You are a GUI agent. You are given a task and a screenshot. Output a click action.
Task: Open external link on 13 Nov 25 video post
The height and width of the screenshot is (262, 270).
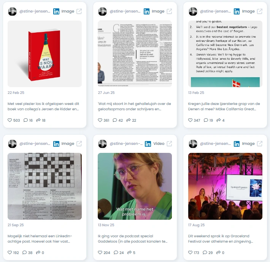coord(169,144)
